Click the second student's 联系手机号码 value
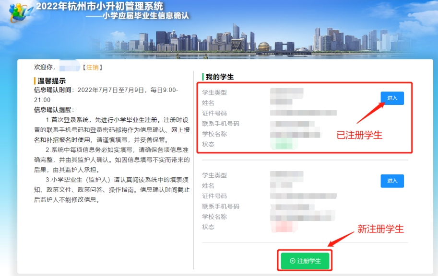Screen dimensions: 438x276 pos(293,207)
